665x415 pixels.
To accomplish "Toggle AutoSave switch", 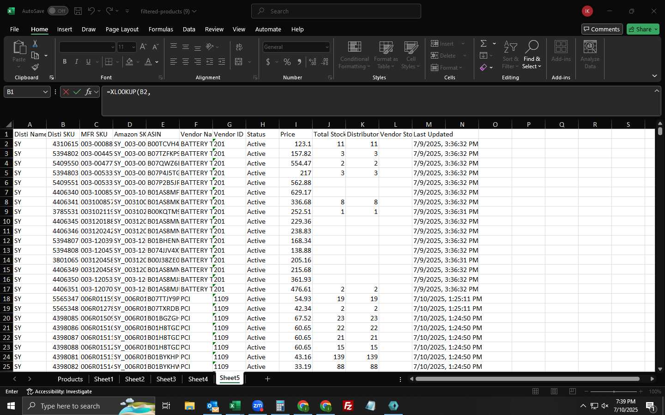I will (58, 11).
